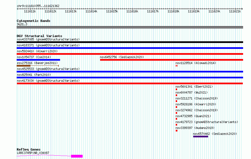Click the 111618k ruler tick label
The image size is (251, 159).
coord(173,11)
